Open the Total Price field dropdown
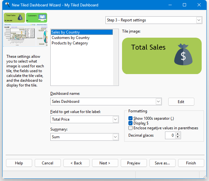Image resolution: width=209 pixels, height=181 pixels. coord(115,119)
